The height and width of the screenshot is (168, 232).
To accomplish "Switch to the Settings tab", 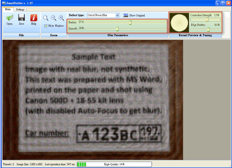I will click(20, 9).
